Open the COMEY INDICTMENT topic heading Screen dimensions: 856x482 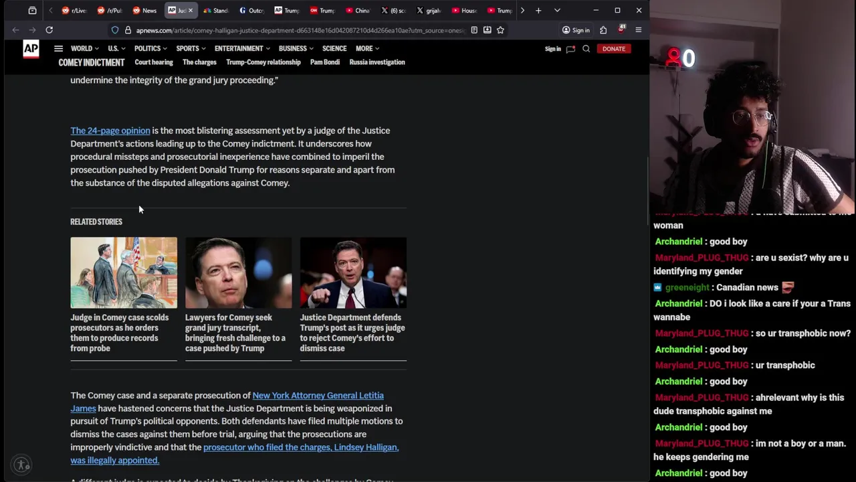pos(92,62)
